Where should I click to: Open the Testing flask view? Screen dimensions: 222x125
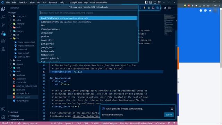click(3, 49)
